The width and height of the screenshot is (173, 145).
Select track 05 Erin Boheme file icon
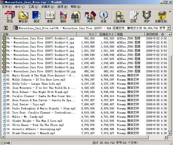tap(4, 92)
